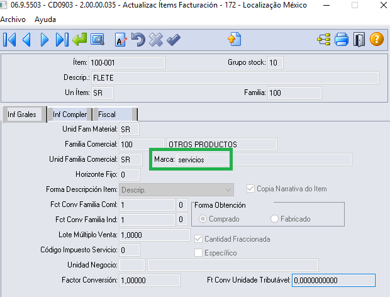Open Forma Descripción Item dropdown
Viewport: 390px width, 297px height.
click(x=176, y=190)
